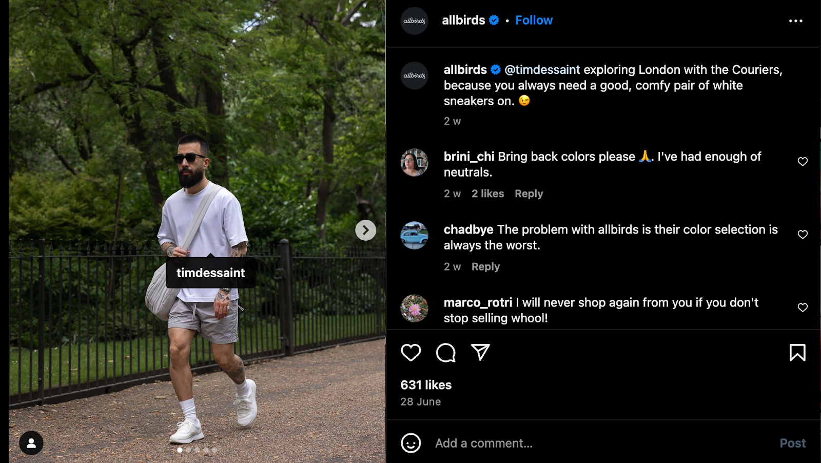Open the three-dot more options menu
The height and width of the screenshot is (463, 821).
[x=796, y=21]
